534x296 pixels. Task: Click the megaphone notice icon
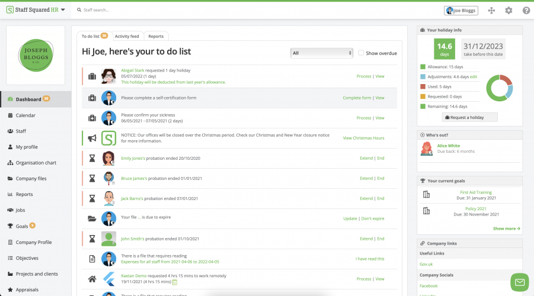[92, 138]
